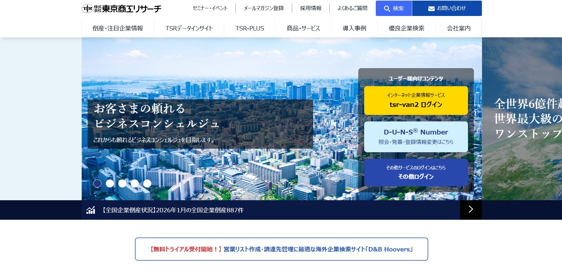Open the 導入事例 menu
The image size is (562, 271).
pos(354,28)
